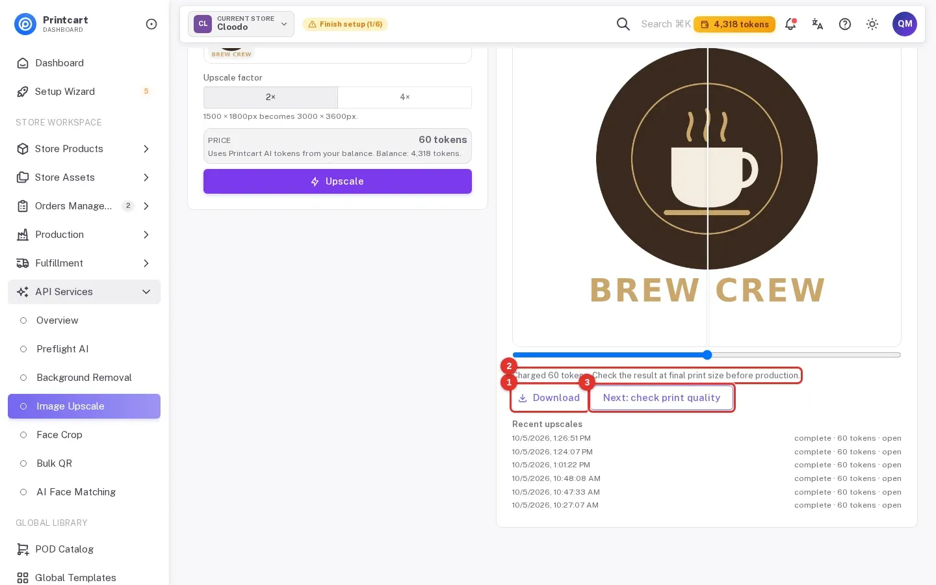
Task: Open Bulk QR item
Action: [84, 463]
